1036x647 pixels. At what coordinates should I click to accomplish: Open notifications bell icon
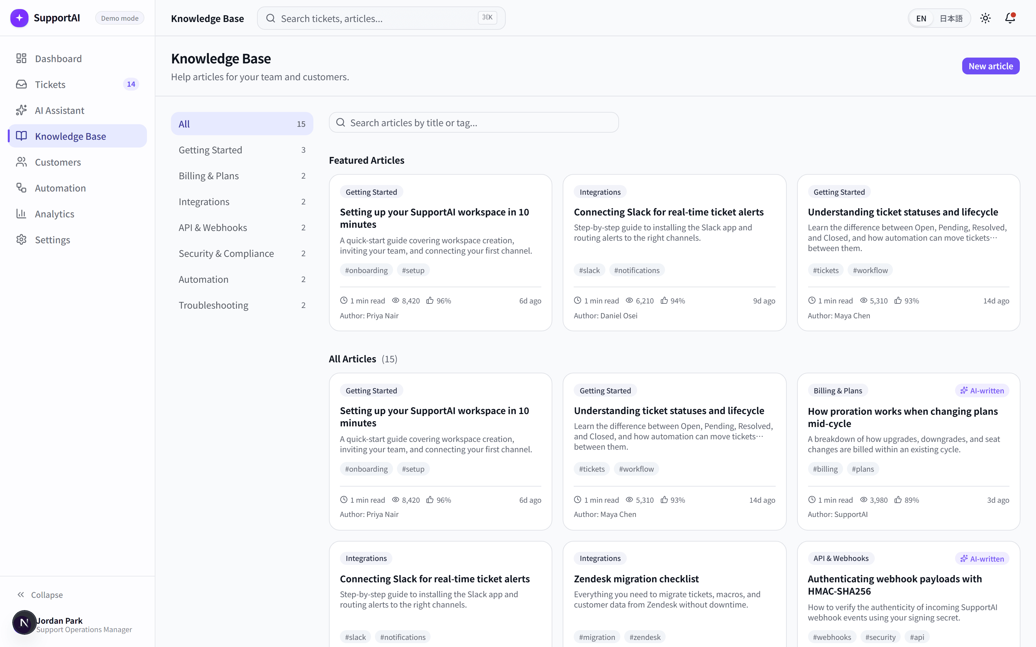coord(1010,18)
